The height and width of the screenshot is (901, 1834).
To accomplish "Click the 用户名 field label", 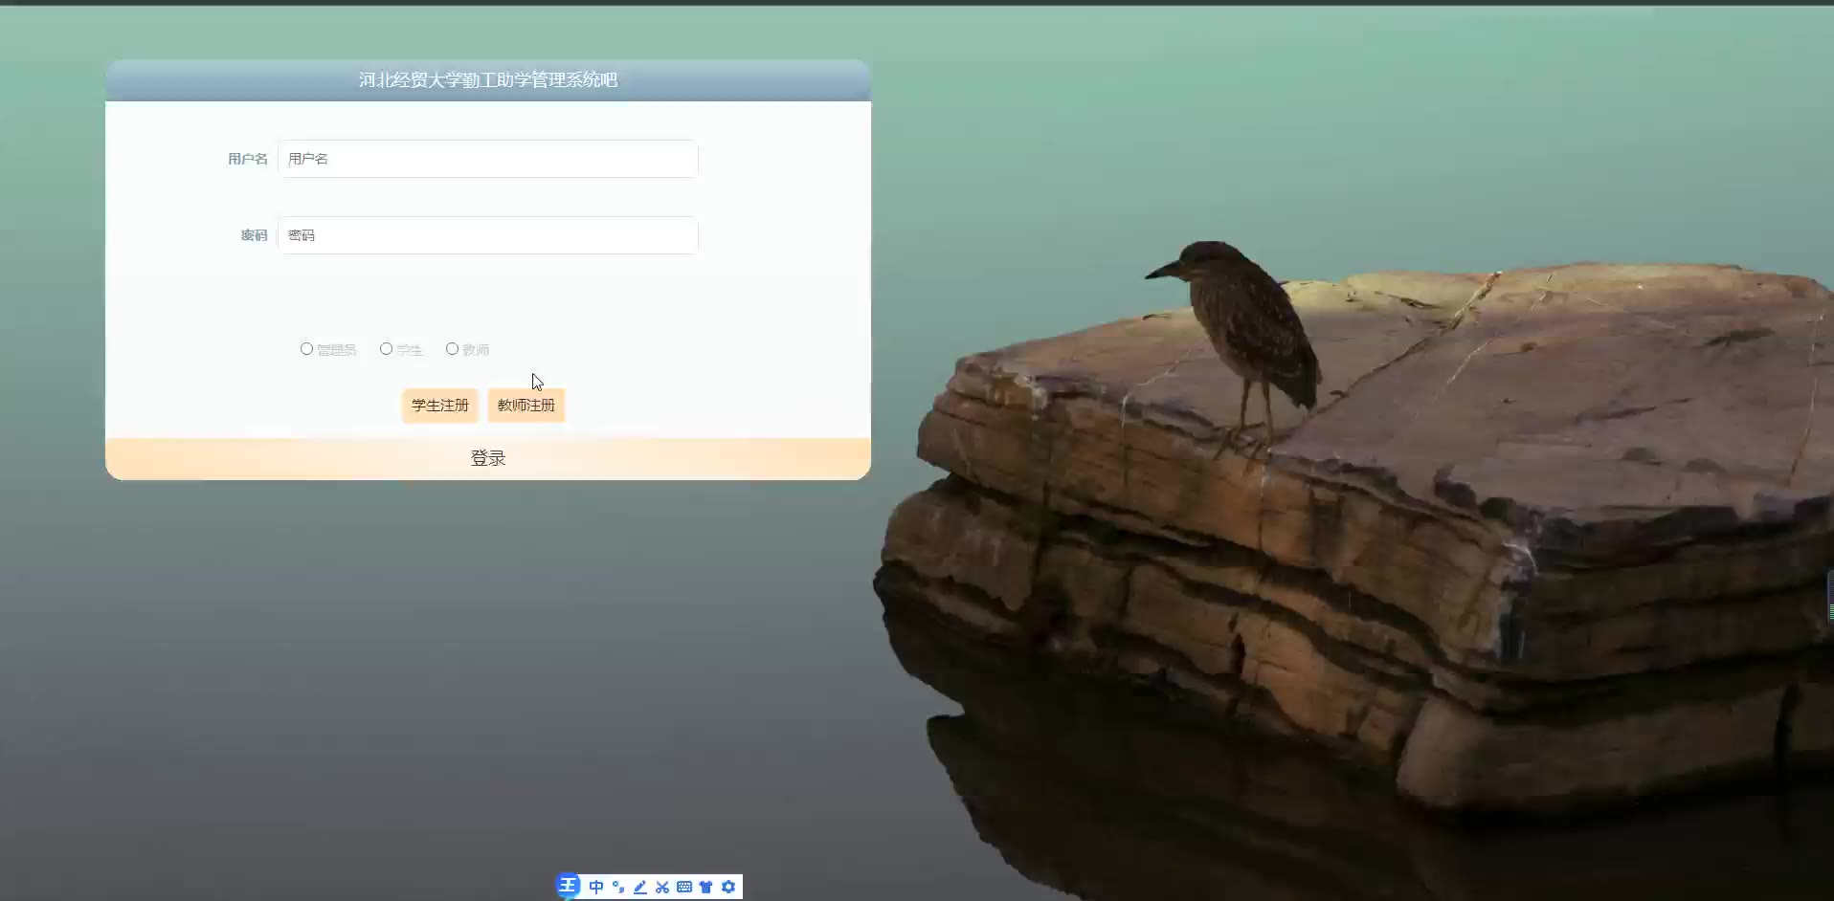I will tap(248, 159).
